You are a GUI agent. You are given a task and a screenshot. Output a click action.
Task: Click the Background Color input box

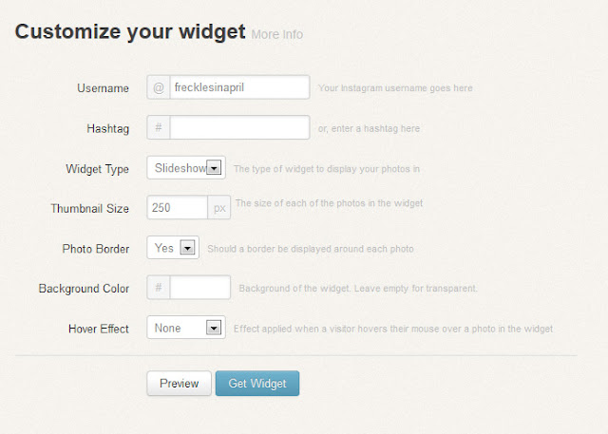[x=200, y=288]
